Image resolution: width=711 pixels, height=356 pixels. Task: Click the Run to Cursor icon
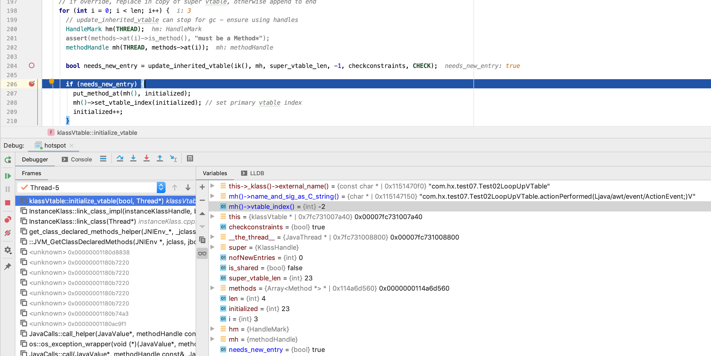173,158
